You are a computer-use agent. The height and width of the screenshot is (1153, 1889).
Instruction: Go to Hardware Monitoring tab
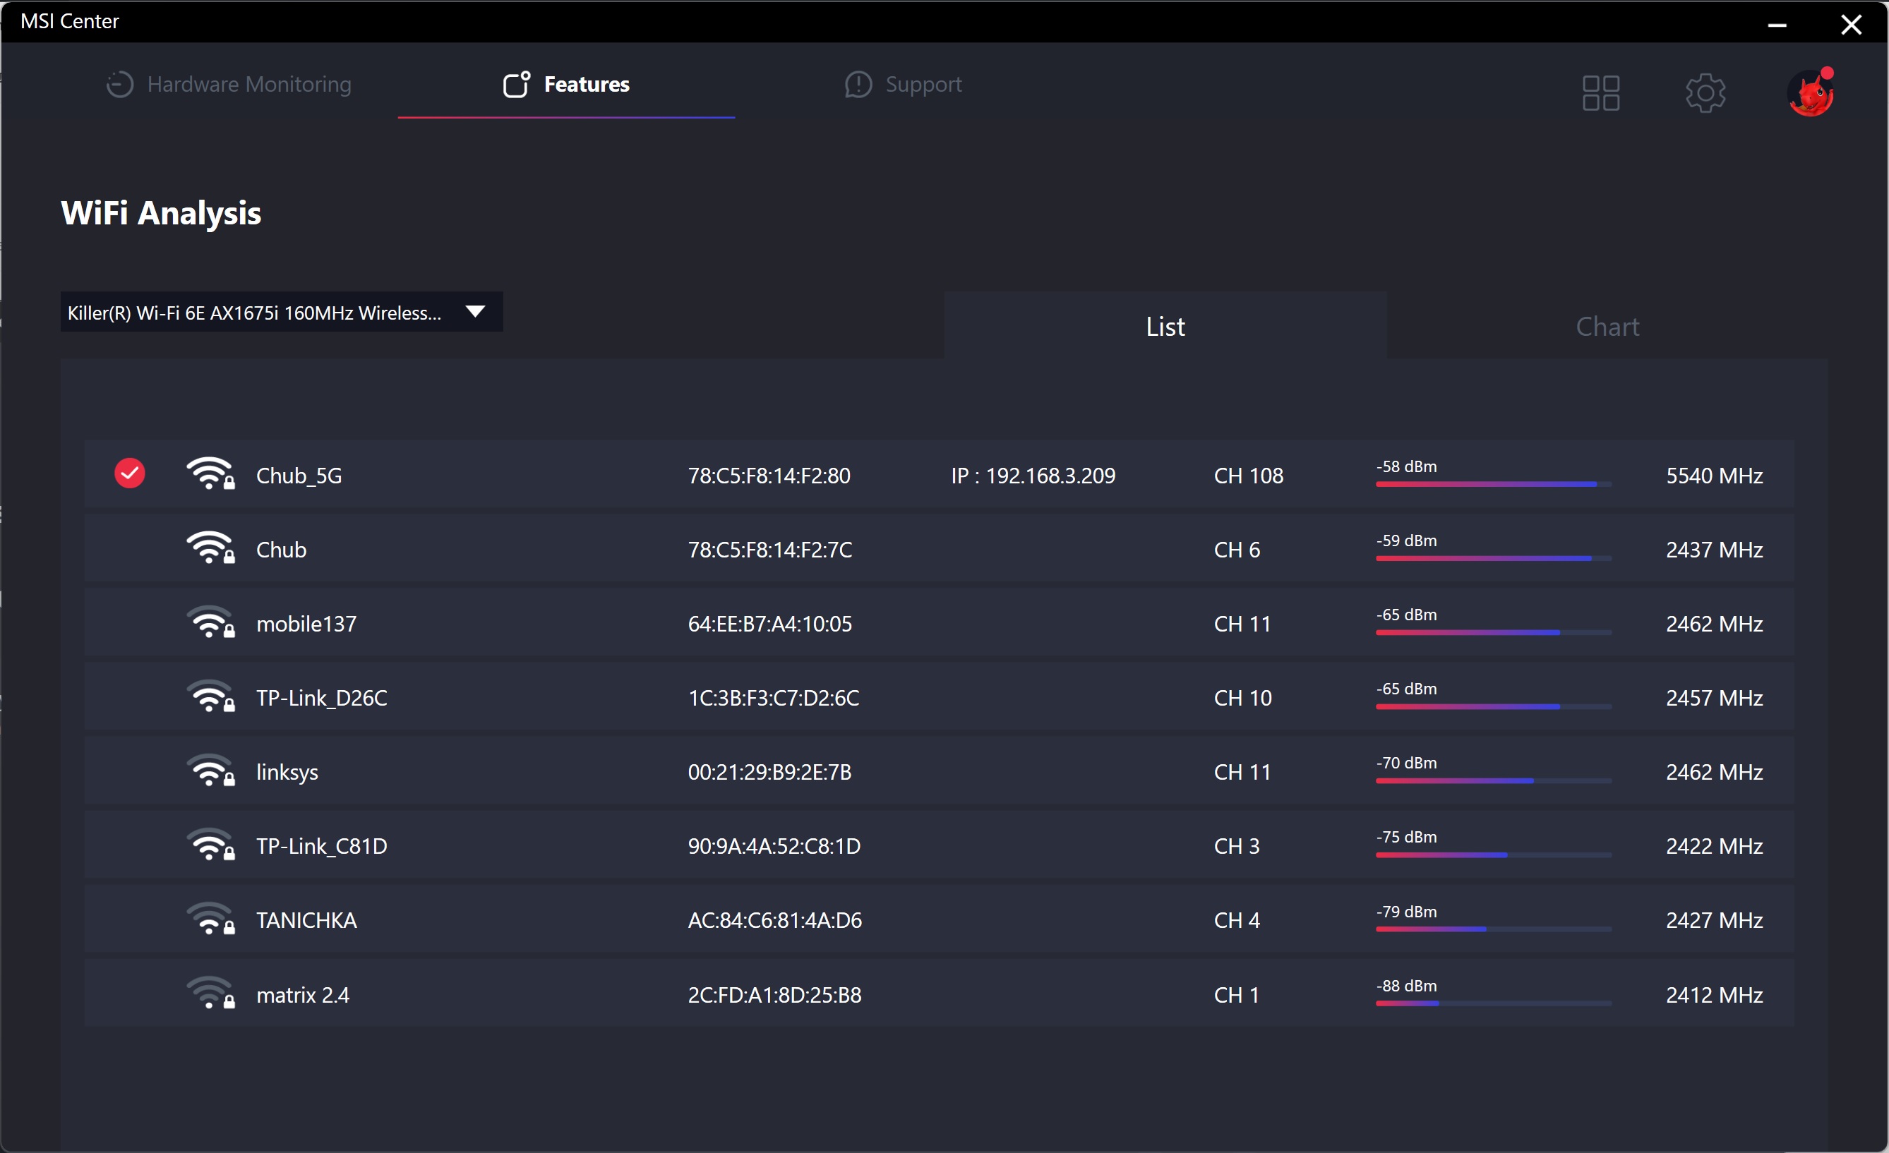[x=248, y=84]
